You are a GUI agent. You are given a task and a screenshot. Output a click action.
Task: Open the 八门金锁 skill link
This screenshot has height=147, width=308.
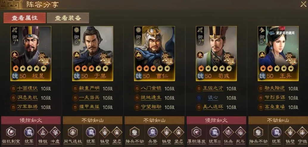pos(151,88)
